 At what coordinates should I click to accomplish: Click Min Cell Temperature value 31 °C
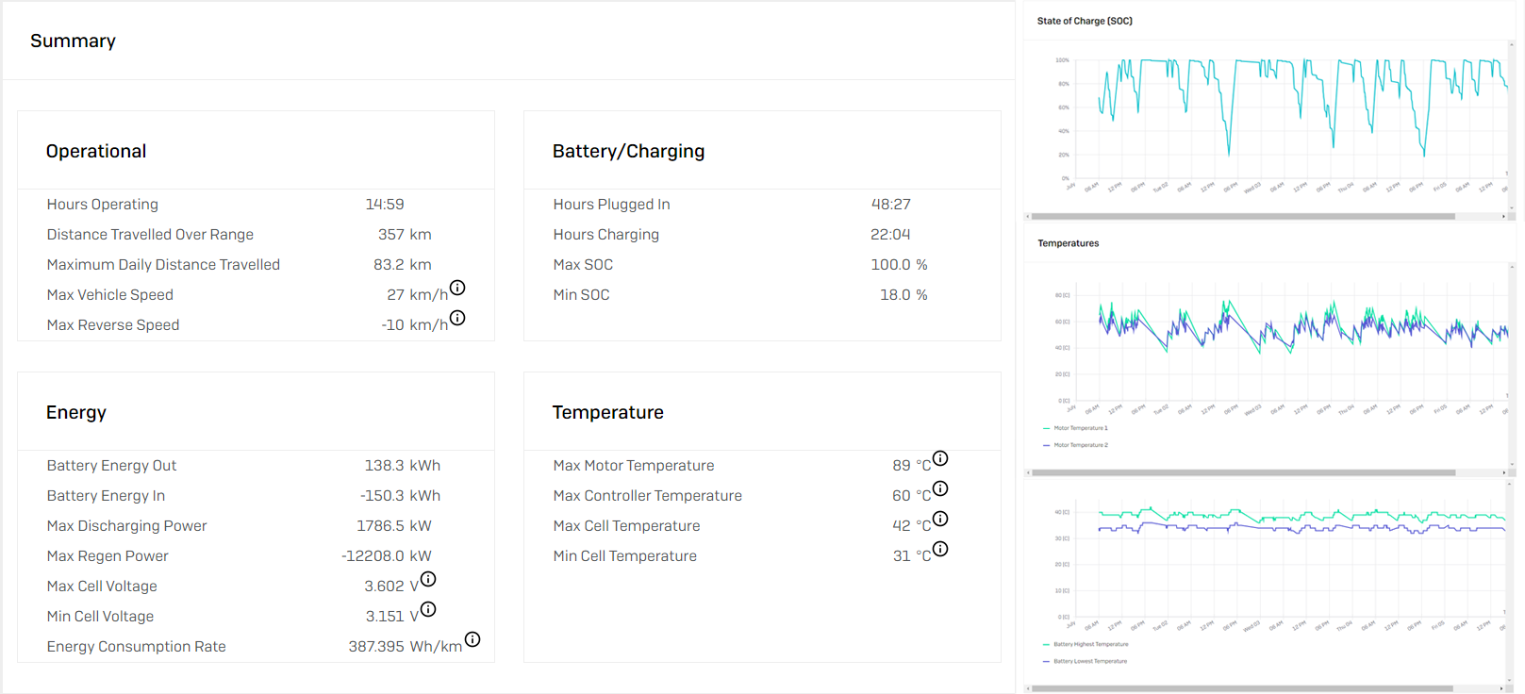(912, 556)
